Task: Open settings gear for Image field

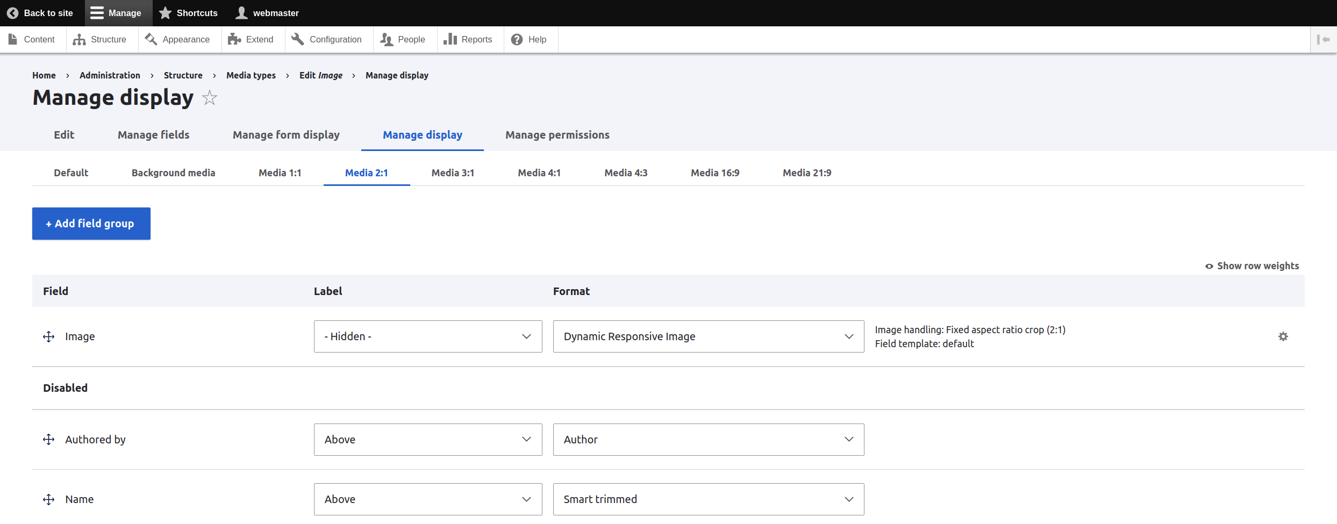Action: (1283, 336)
